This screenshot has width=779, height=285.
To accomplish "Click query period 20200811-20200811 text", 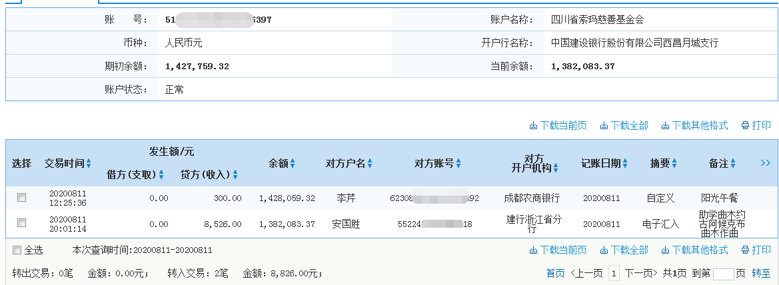I will click(x=173, y=250).
